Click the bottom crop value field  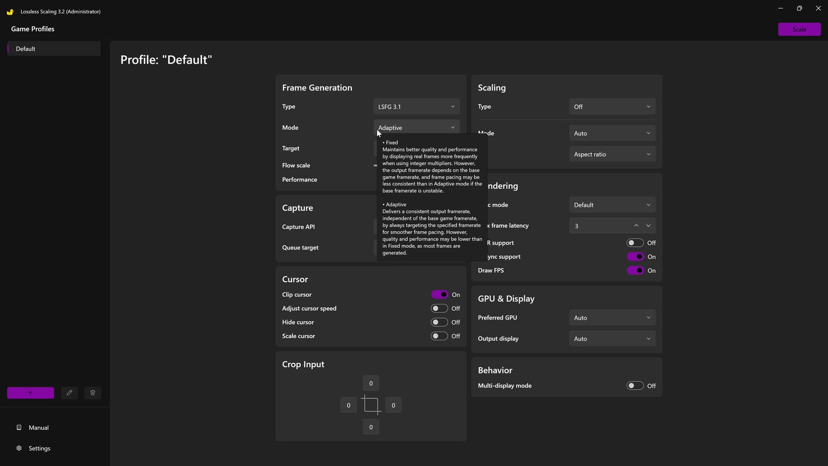(x=371, y=427)
